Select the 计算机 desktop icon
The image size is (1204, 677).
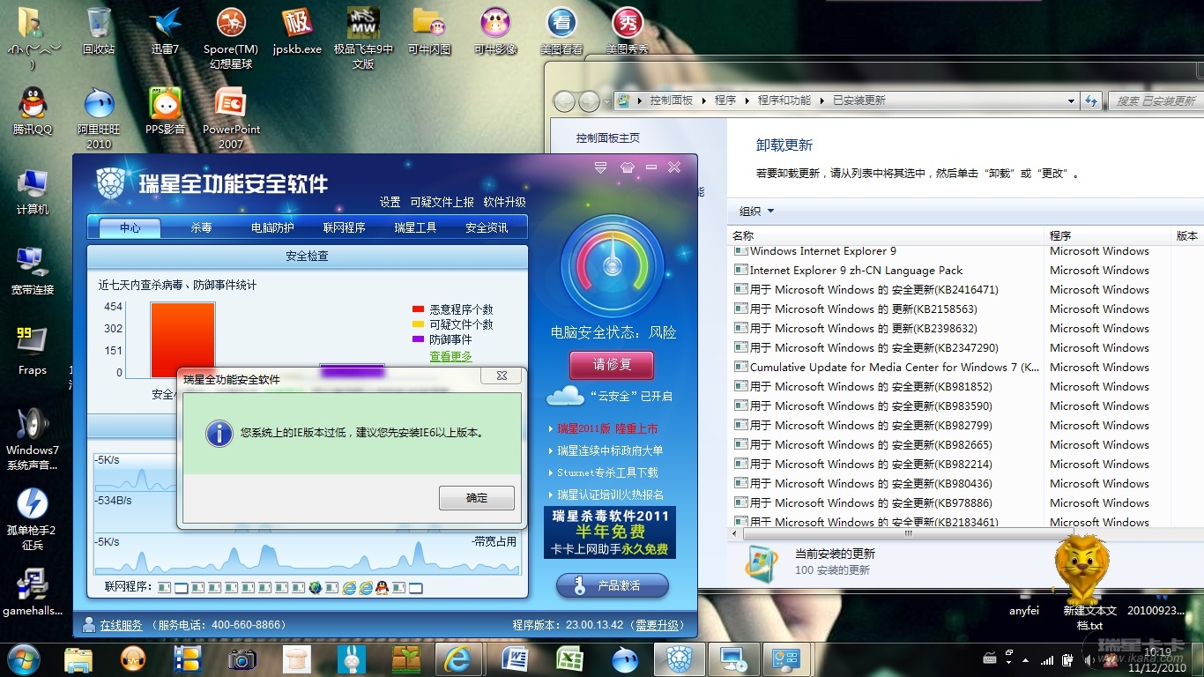pyautogui.click(x=33, y=191)
